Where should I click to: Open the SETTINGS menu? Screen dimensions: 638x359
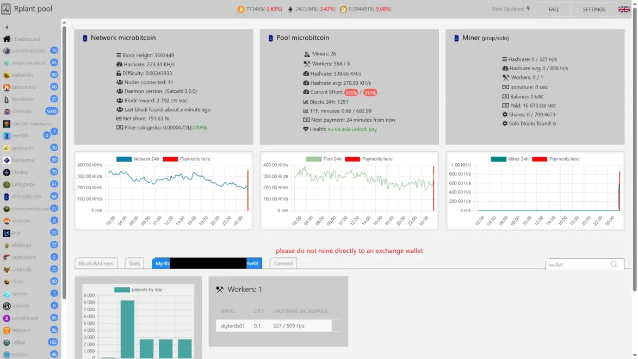(593, 9)
